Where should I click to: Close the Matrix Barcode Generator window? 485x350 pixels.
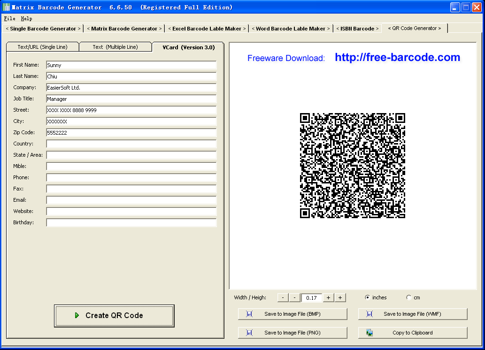[x=477, y=8]
